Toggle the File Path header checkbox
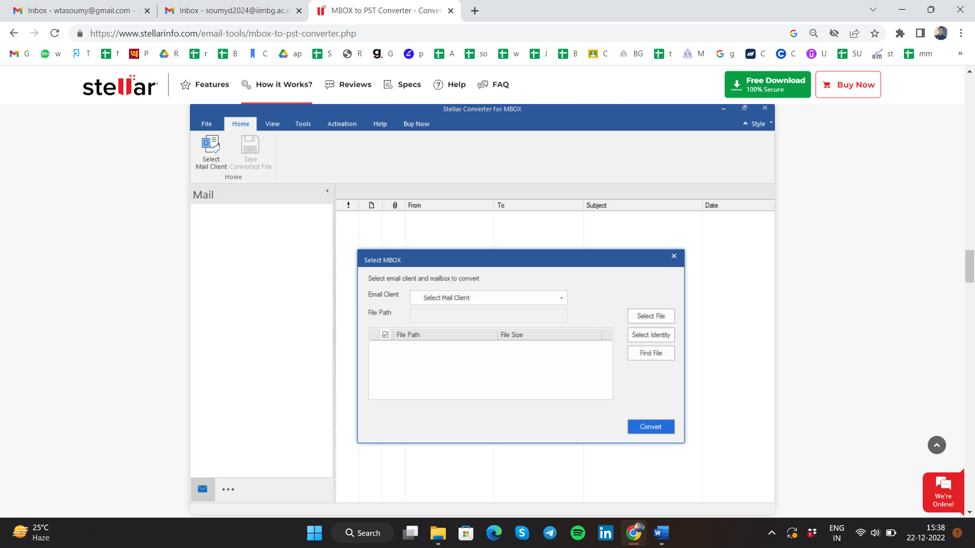Viewport: 975px width, 548px height. (385, 335)
